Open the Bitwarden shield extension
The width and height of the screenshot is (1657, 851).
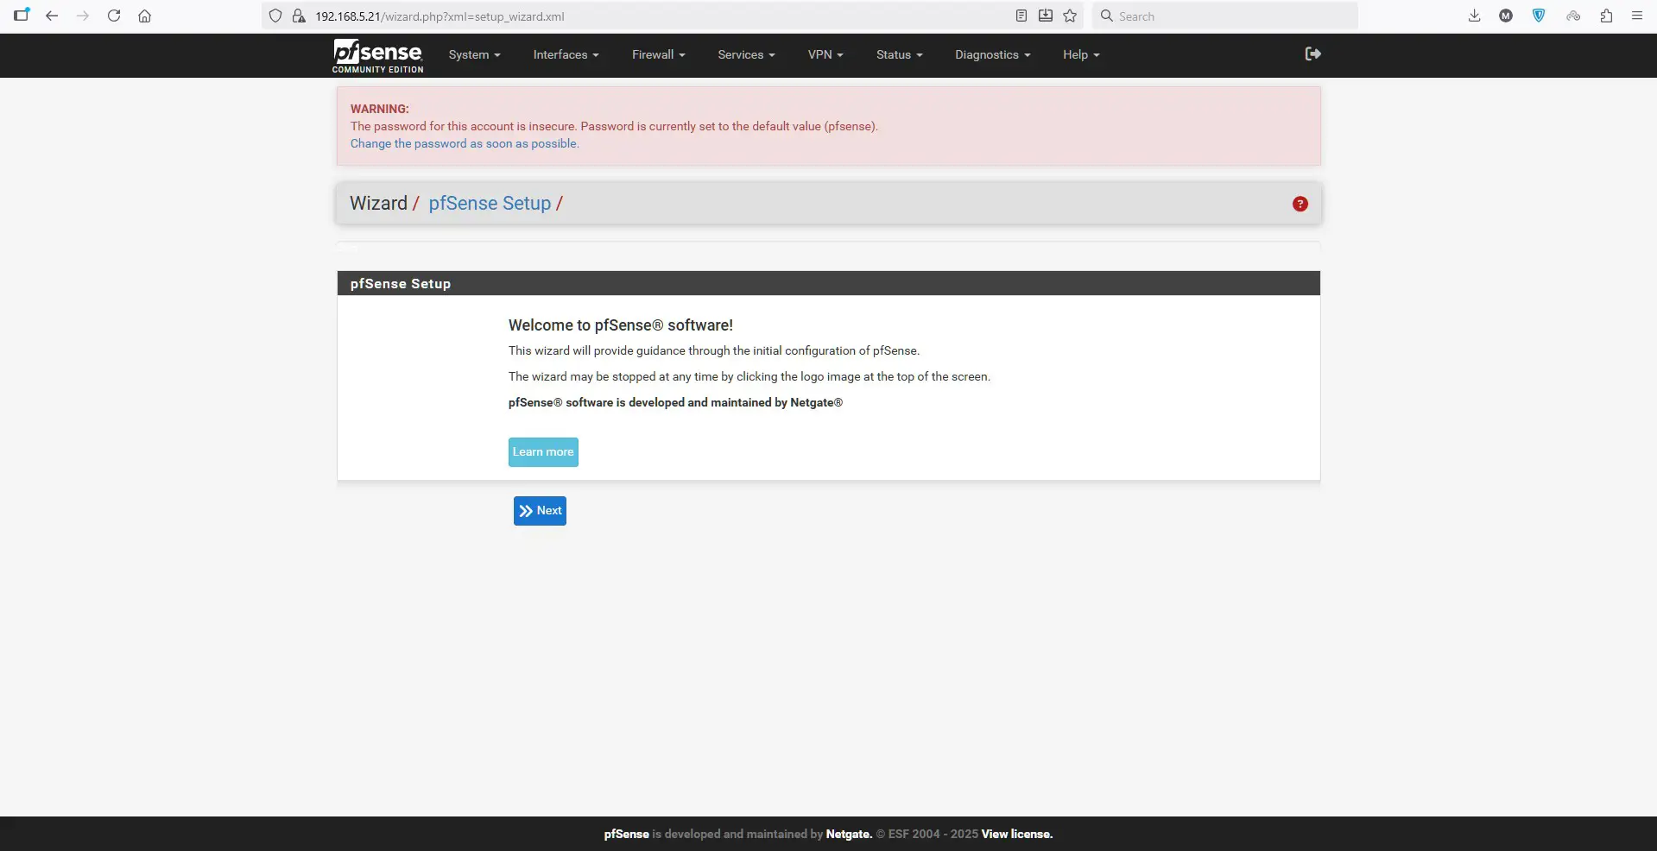coord(1539,16)
